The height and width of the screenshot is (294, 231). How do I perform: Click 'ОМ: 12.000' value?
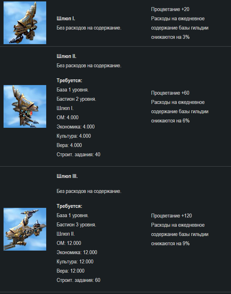coord(69,243)
